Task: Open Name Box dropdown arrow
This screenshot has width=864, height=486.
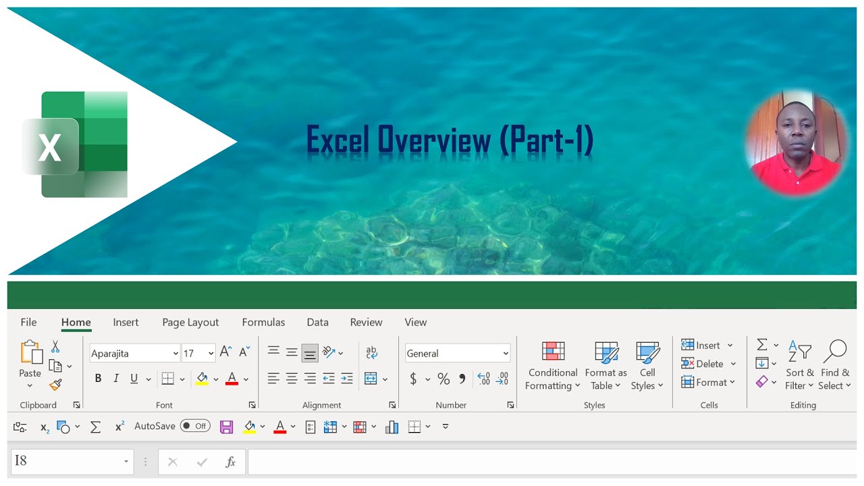Action: (126, 462)
